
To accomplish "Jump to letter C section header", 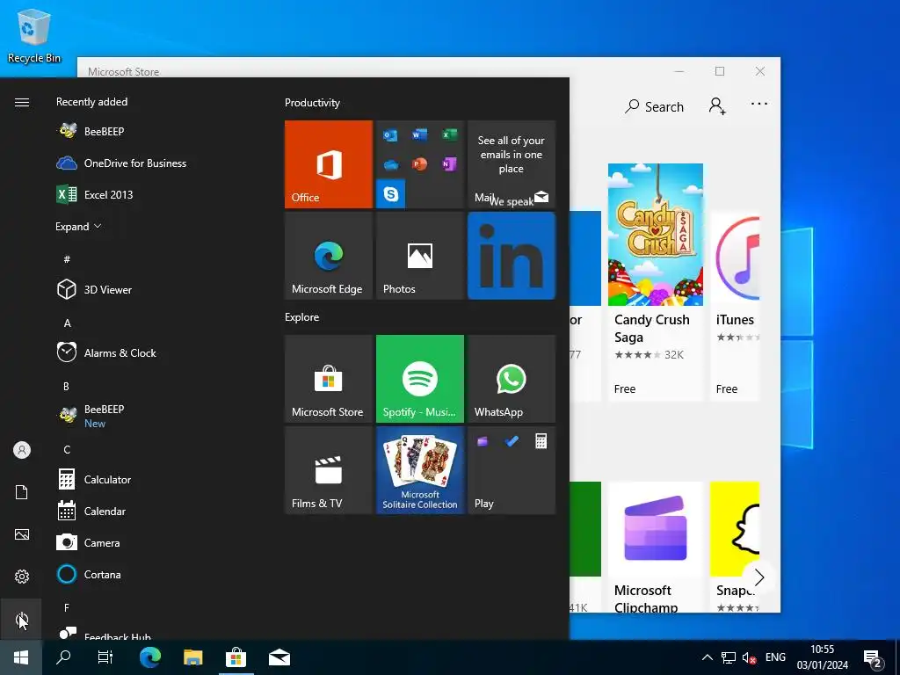I will tap(67, 449).
